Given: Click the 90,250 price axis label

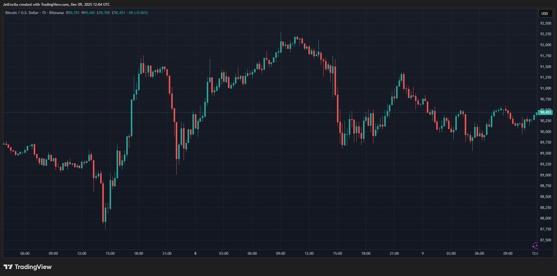Looking at the screenshot, I should click(545, 121).
